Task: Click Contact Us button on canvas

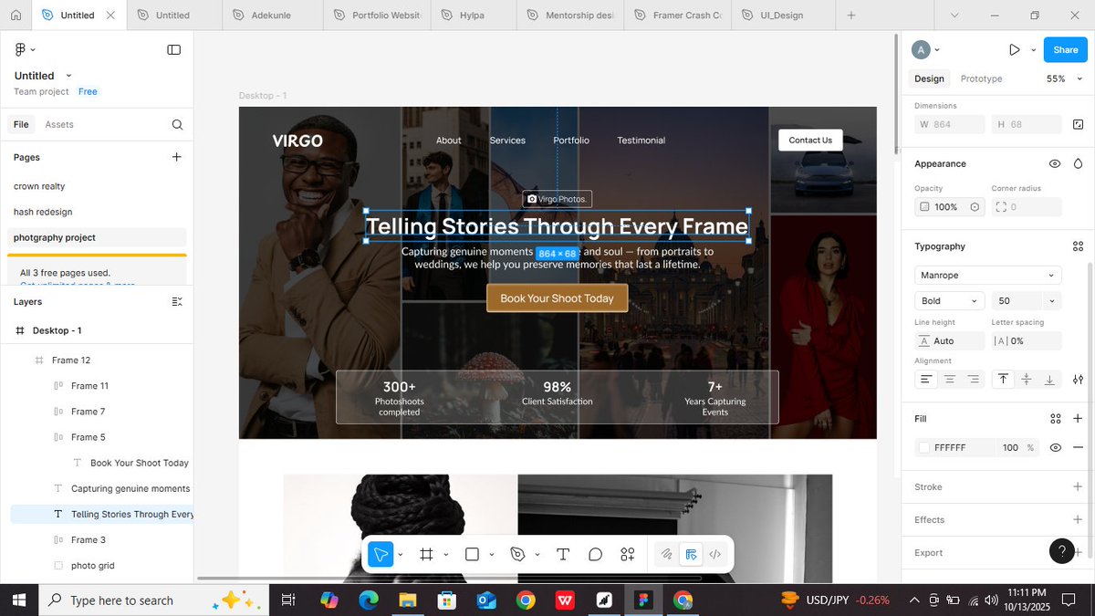Action: (x=810, y=140)
